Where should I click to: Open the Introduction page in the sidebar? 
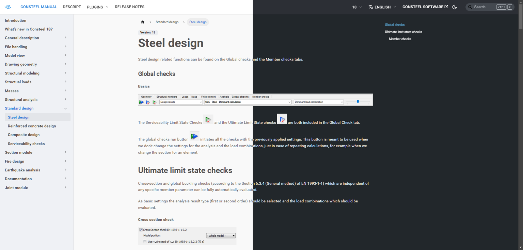pyautogui.click(x=15, y=20)
